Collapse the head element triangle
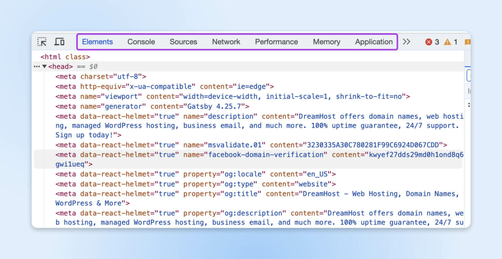Screen dimensions: 502x259 tap(44, 67)
